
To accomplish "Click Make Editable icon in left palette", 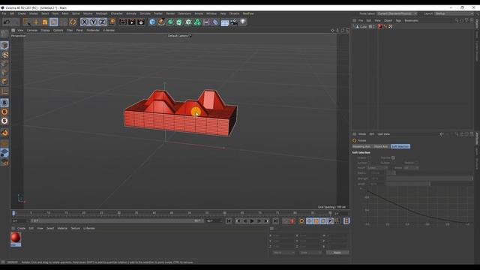I will (x=4, y=33).
